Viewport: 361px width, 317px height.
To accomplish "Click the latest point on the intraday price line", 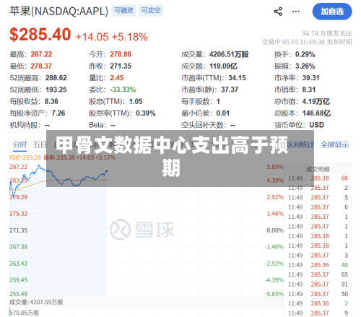I will point(107,171).
